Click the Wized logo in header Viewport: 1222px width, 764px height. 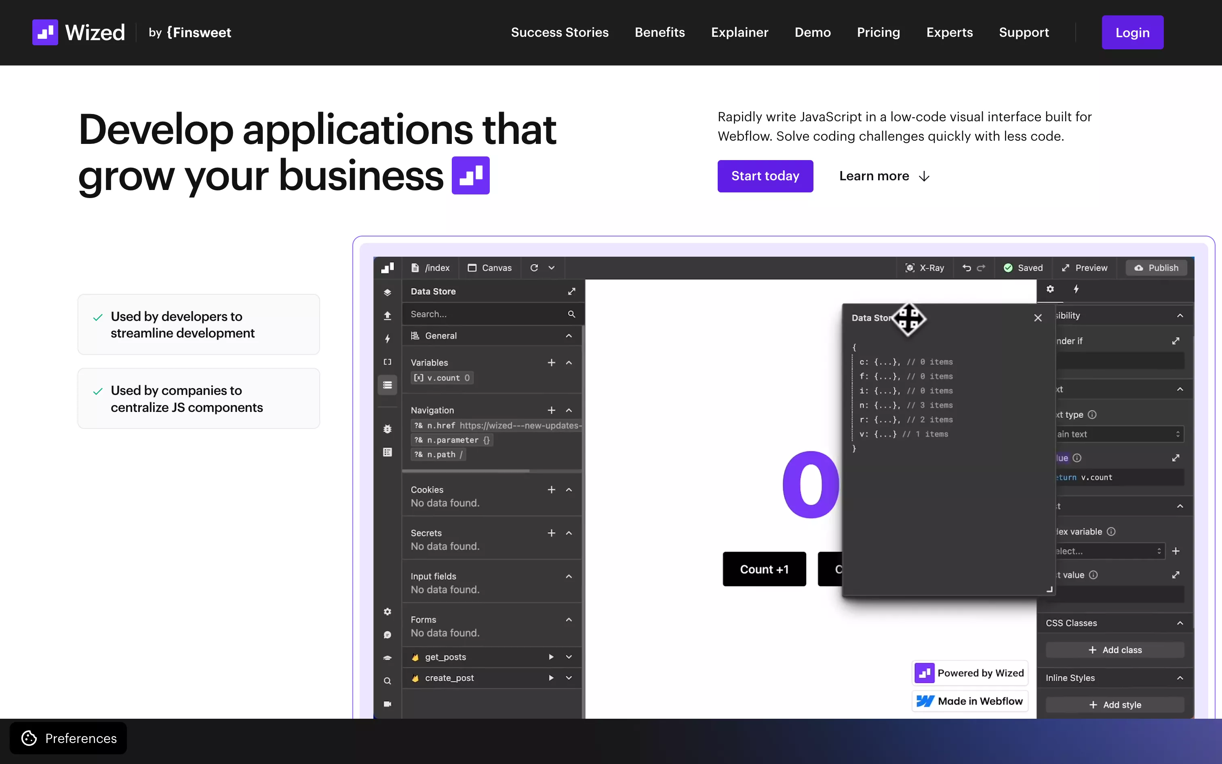point(78,32)
